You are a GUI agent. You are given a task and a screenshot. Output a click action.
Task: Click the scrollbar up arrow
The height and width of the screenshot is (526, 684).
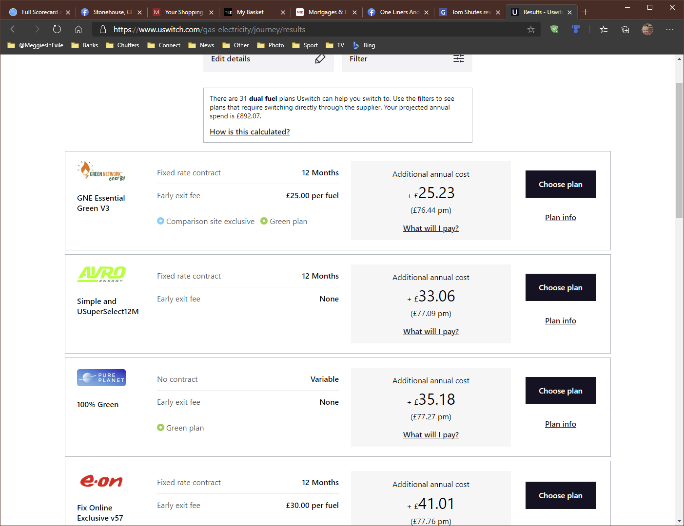click(x=679, y=59)
